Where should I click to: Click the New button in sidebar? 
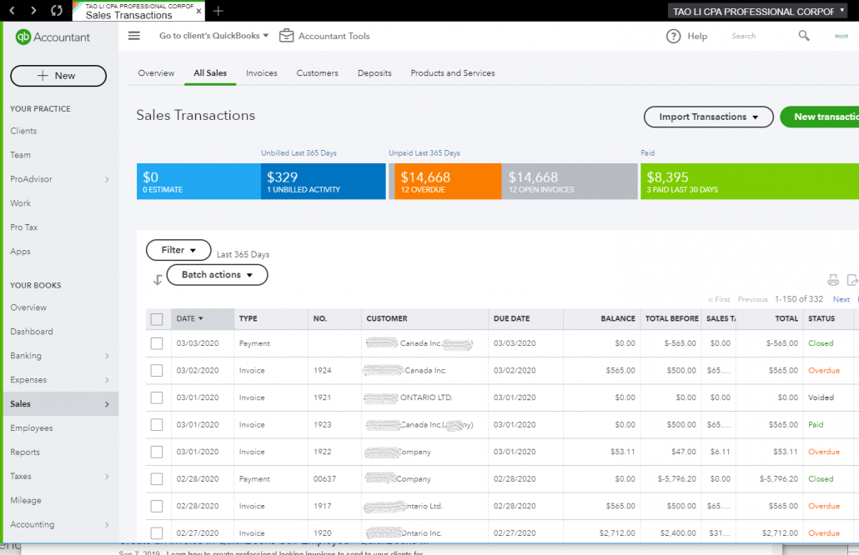(58, 76)
